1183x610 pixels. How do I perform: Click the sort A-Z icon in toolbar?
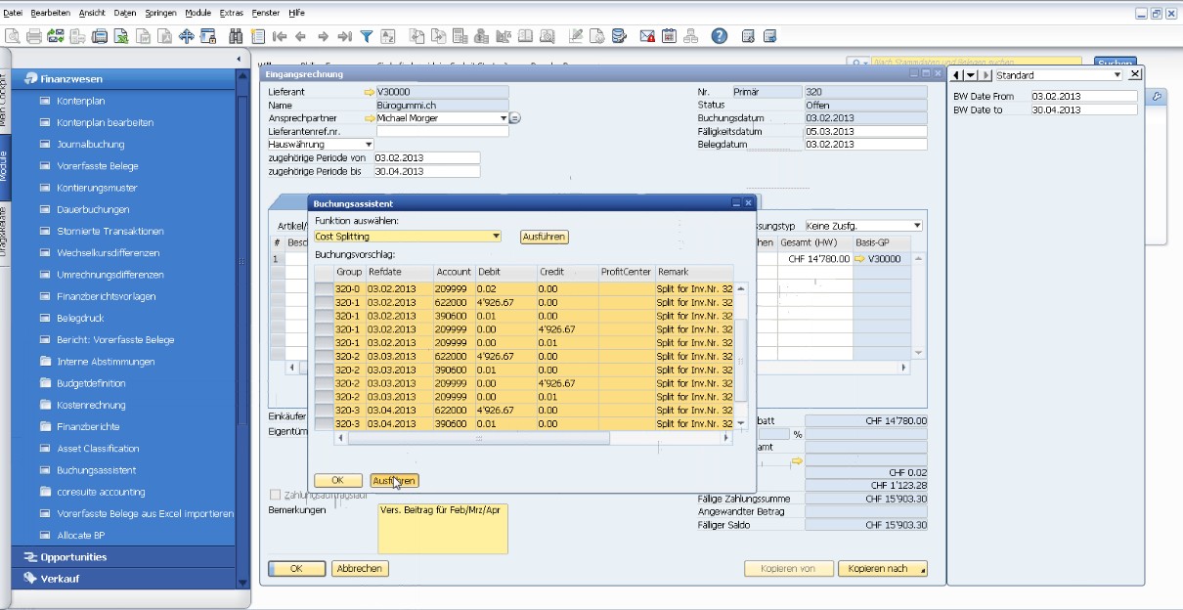point(388,37)
